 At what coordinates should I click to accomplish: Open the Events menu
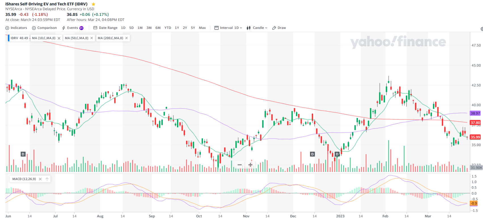click(x=73, y=28)
